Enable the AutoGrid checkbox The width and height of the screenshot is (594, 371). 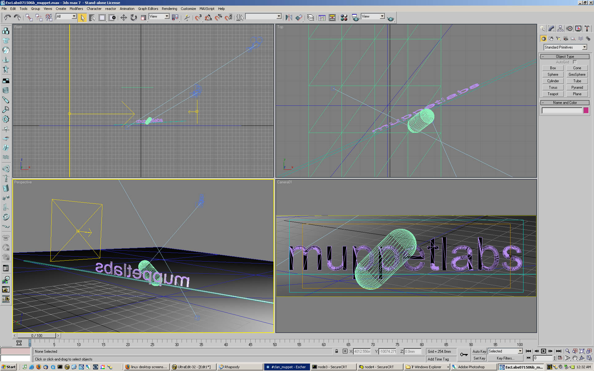click(575, 62)
